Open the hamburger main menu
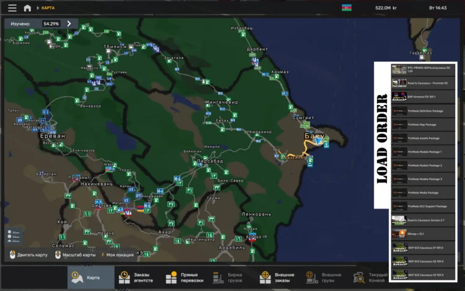This screenshot has height=291, width=465. coord(12,7)
